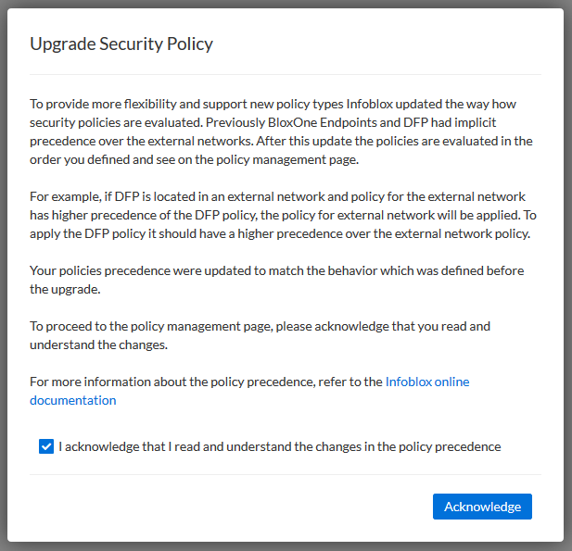Click the divider line above the Acknowledge button
Screen dimensions: 572x551
286,475
